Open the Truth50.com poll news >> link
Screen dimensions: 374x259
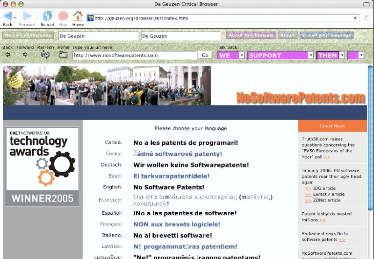coord(327,157)
